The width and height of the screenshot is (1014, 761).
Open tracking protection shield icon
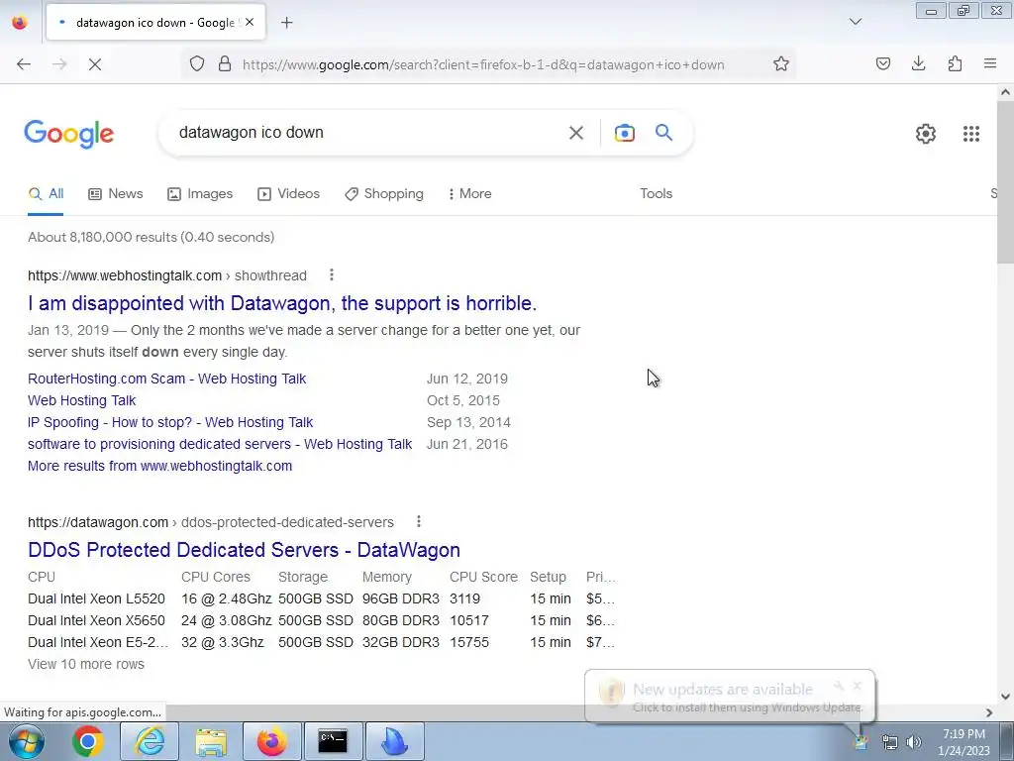[197, 63]
